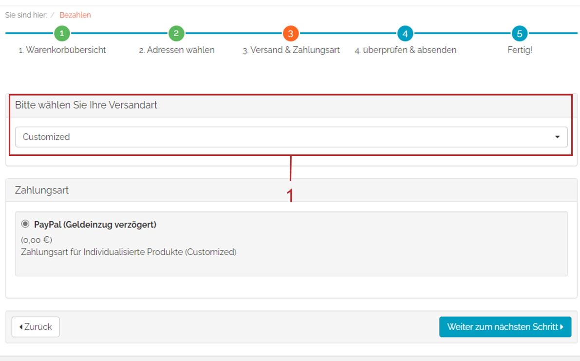This screenshot has width=580, height=361.
Task: Select the orange step 3 circle
Action: pyautogui.click(x=291, y=34)
